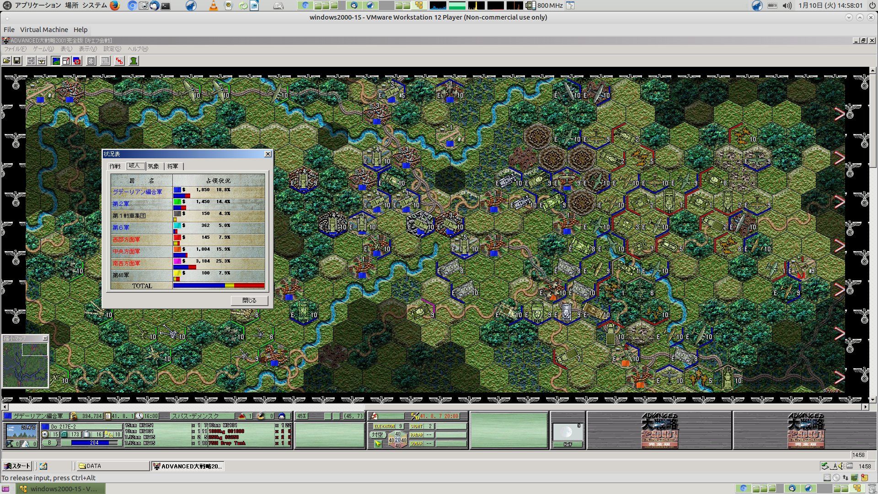Click the open-folder load icon in the game toolbar
Screen dimensions: 878x494
(6, 61)
